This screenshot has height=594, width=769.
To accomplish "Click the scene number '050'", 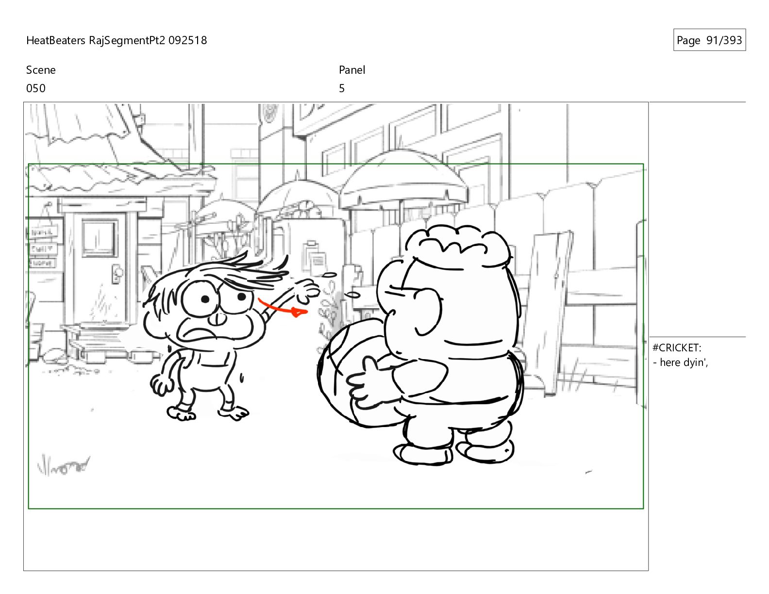I will (x=36, y=88).
